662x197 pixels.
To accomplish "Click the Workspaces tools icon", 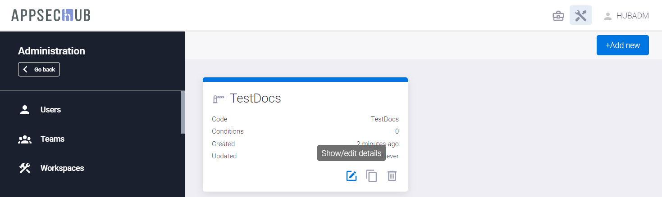I will [x=25, y=168].
